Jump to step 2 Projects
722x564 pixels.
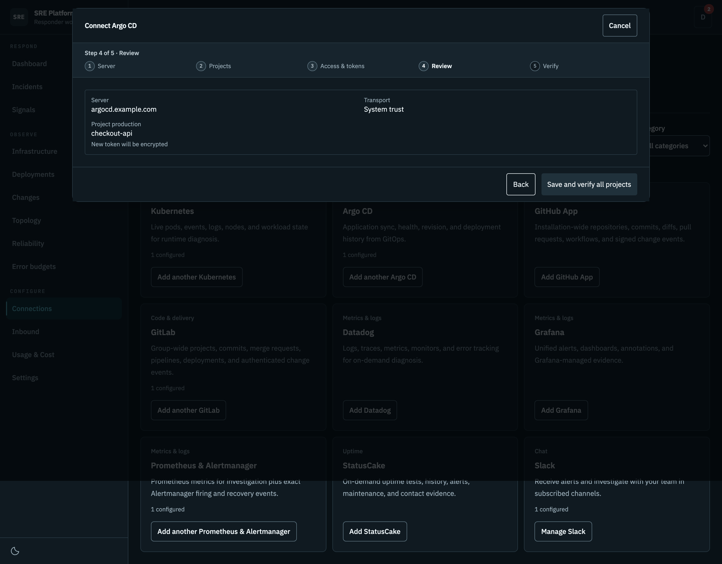(214, 66)
